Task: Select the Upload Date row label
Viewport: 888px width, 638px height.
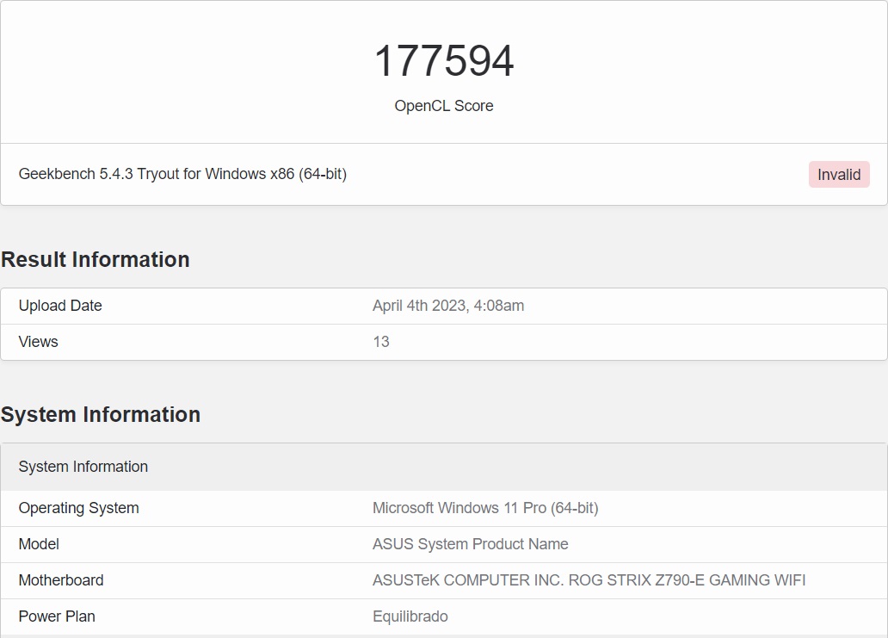Action: click(x=60, y=306)
